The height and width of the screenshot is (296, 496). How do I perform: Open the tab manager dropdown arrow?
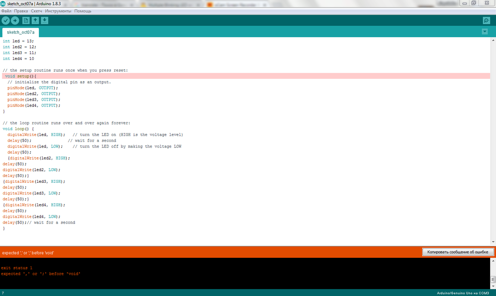[484, 31]
